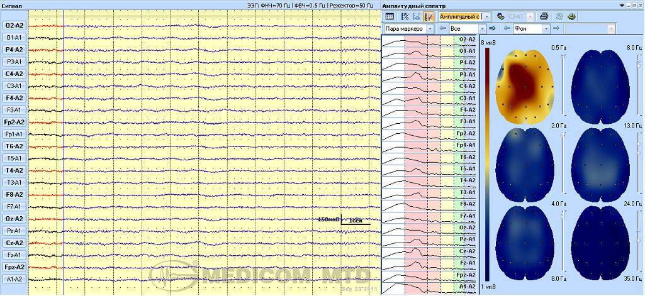The height and width of the screenshot is (296, 645).
Task: Toggle the O2-A2 channel button
Action: (14, 26)
